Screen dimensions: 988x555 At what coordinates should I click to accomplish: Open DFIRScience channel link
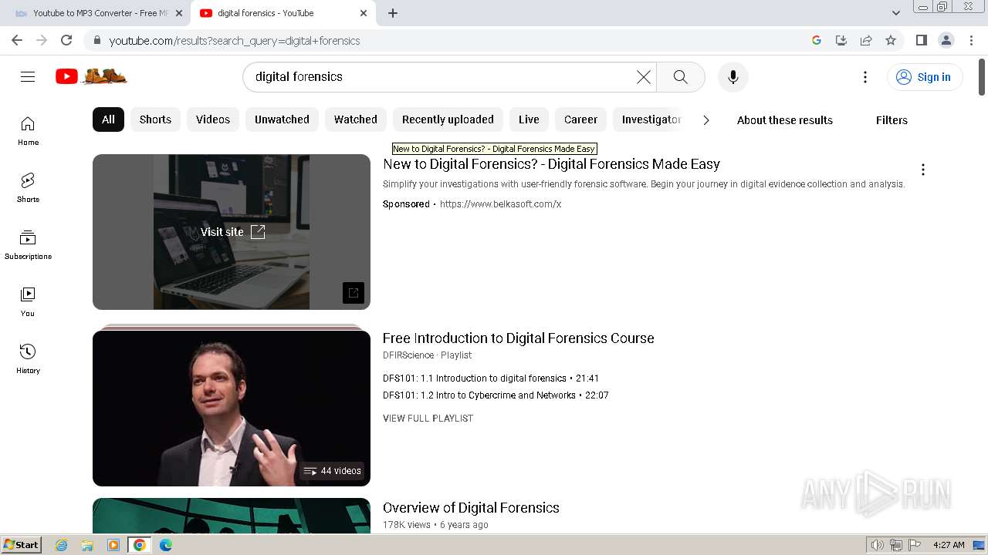(x=408, y=355)
